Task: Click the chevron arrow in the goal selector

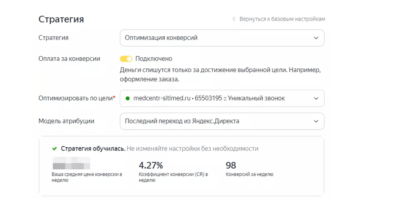Action: coord(316,98)
